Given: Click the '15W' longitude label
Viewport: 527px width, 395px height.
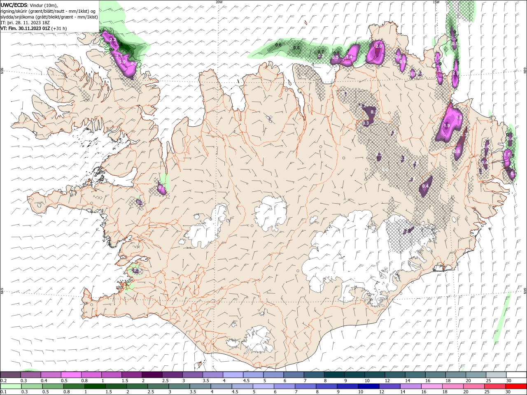Looking at the screenshot, I should click(x=436, y=2).
